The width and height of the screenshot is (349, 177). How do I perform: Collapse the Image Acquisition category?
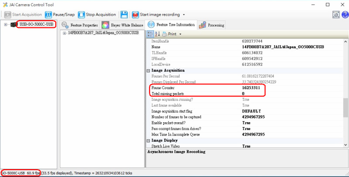click(148, 70)
